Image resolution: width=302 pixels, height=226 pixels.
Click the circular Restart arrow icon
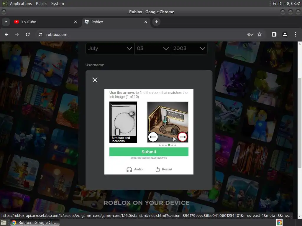pos(158,169)
